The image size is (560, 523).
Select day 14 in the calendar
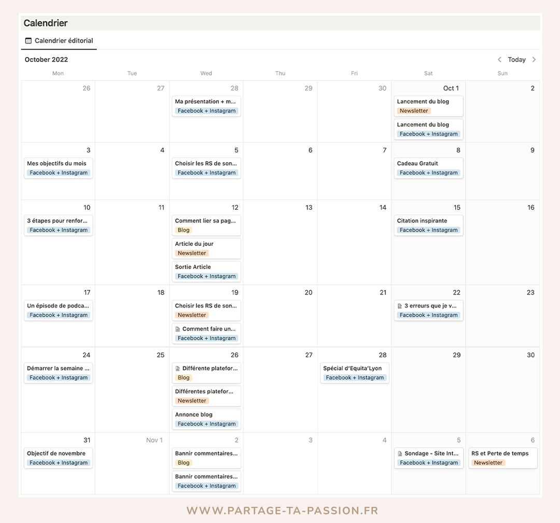coord(354,242)
